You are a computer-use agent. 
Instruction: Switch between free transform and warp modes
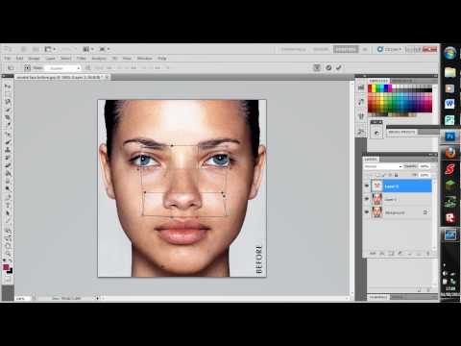317,67
